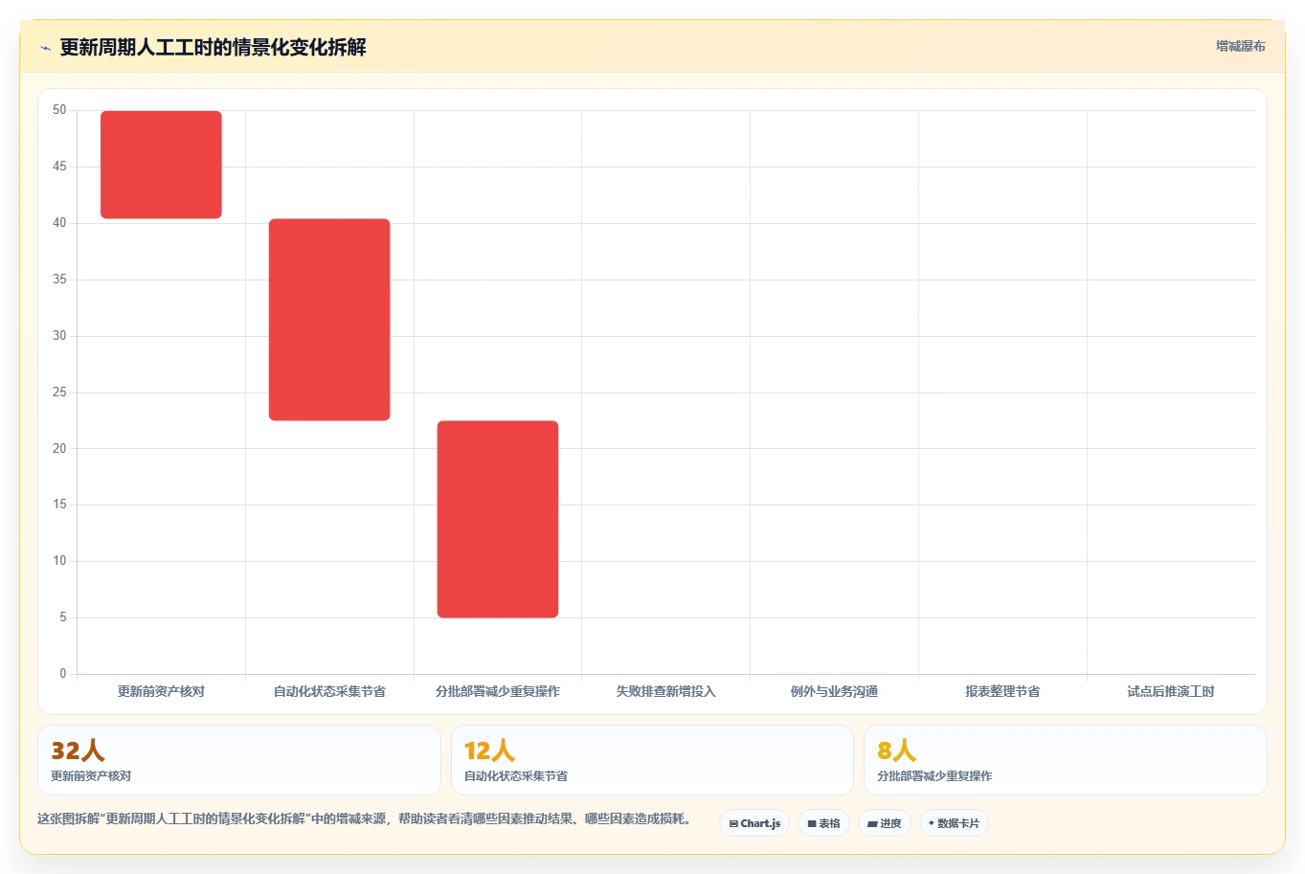Screen dimensions: 1305x874
Task: Click the x-axis label 分批部署减少重复操作
Action: pos(498,691)
